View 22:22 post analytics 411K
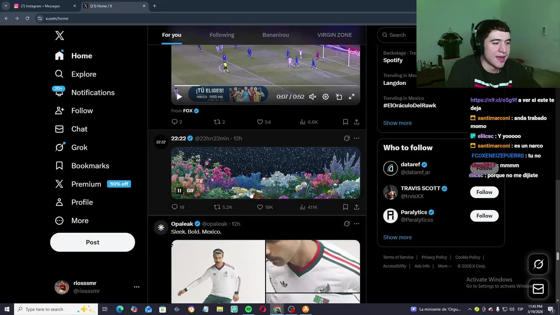The width and height of the screenshot is (560, 315). pyautogui.click(x=308, y=207)
